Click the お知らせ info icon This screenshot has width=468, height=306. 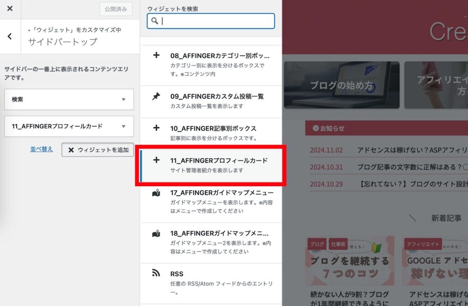tap(315, 128)
